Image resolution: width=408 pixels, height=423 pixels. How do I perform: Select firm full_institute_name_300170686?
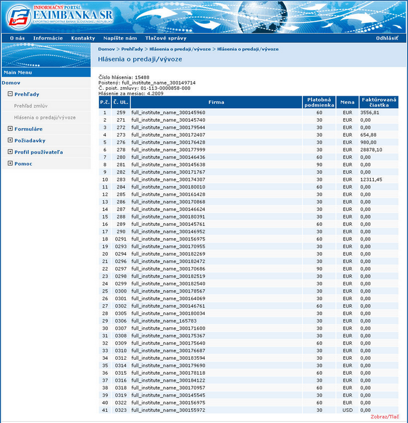point(168,269)
